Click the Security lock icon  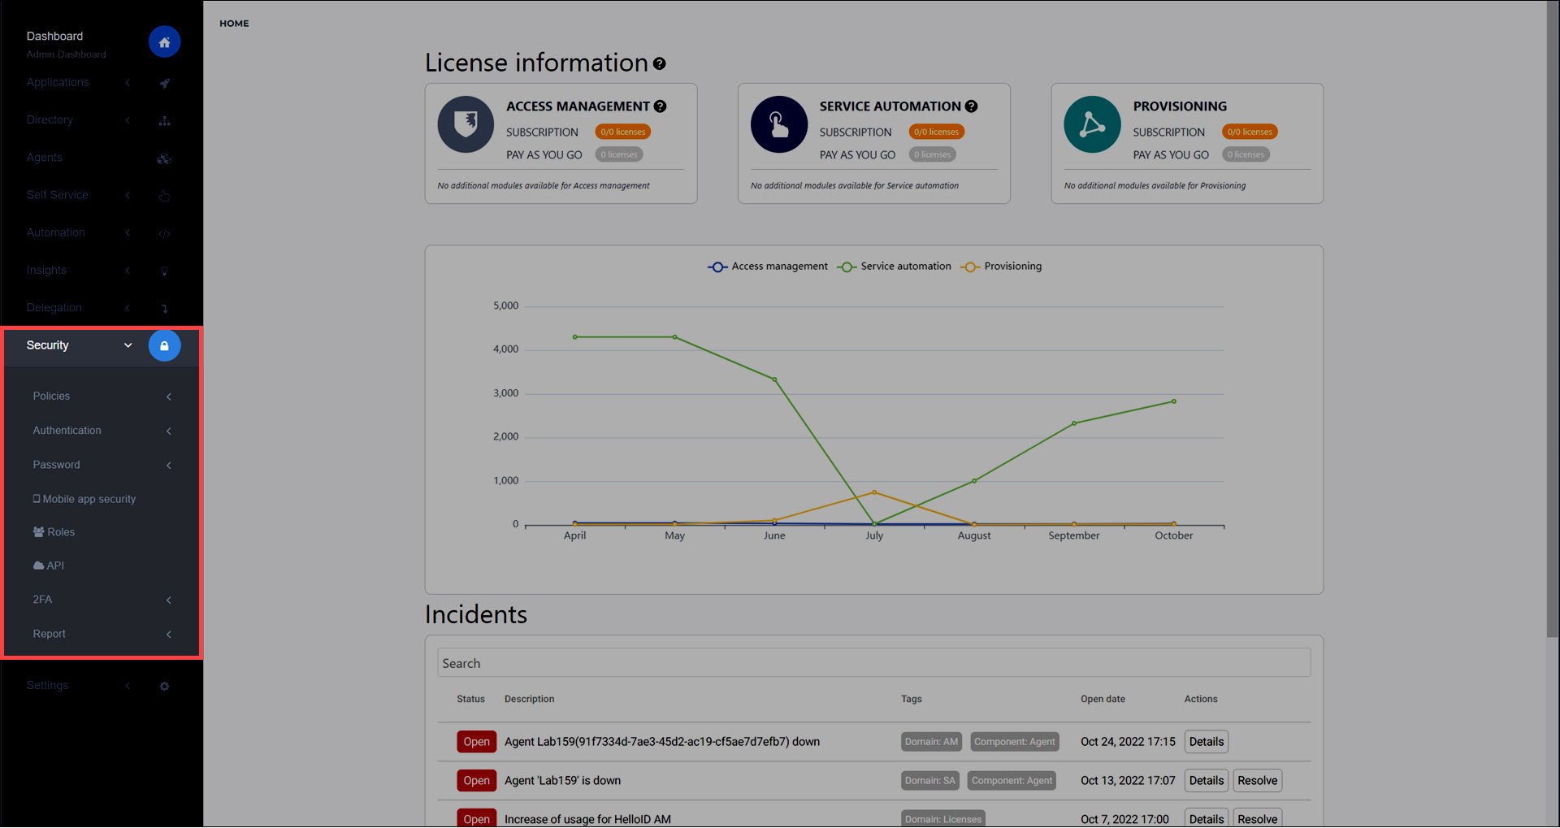click(164, 346)
